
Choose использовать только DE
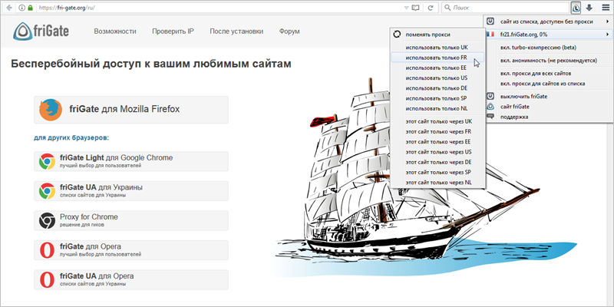[437, 88]
